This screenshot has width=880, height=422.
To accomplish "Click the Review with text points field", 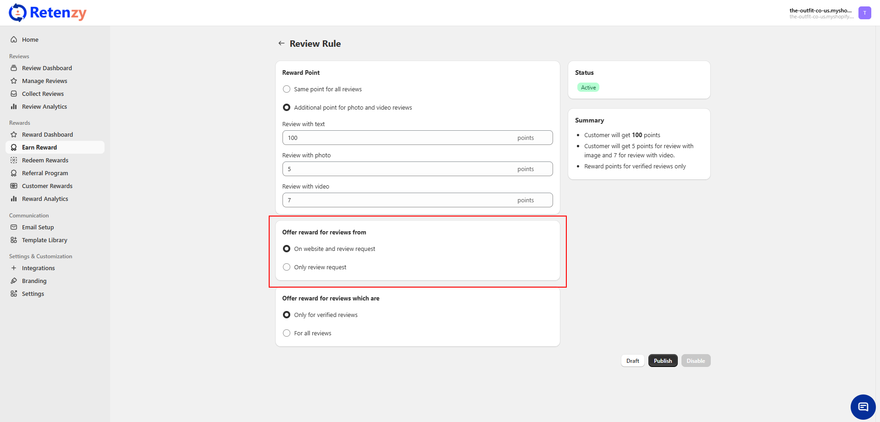I will [399, 138].
